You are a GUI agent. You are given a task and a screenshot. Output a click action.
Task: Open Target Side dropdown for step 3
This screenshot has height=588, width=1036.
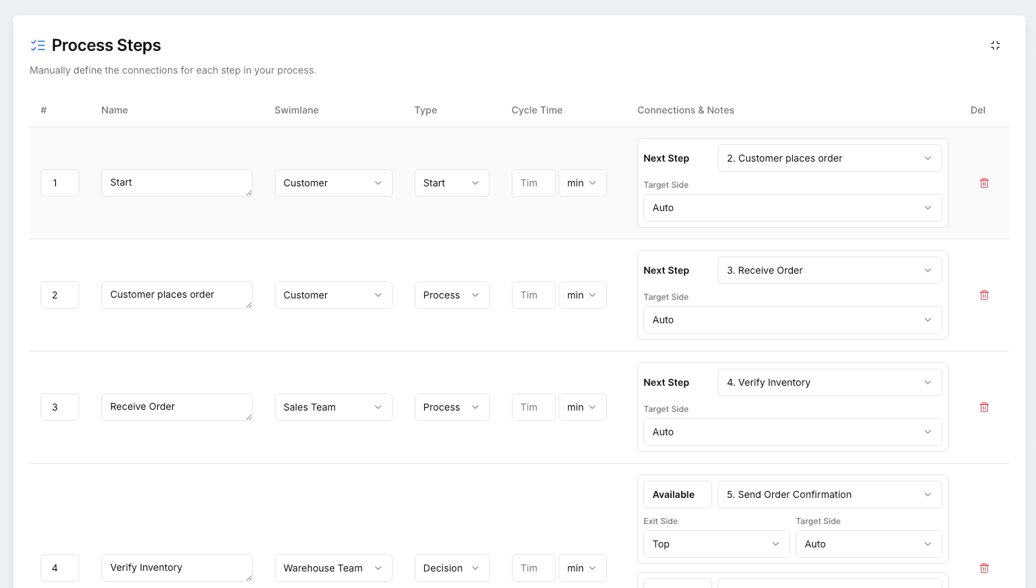[793, 432]
